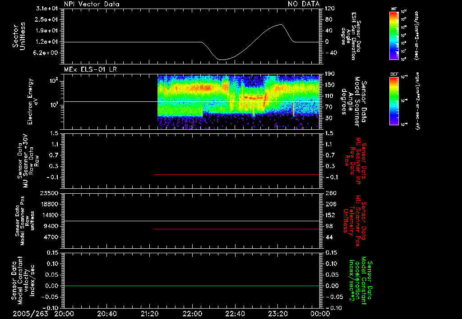
Task: Click the '1.2e+01' sector tick value
Action: tap(47, 42)
